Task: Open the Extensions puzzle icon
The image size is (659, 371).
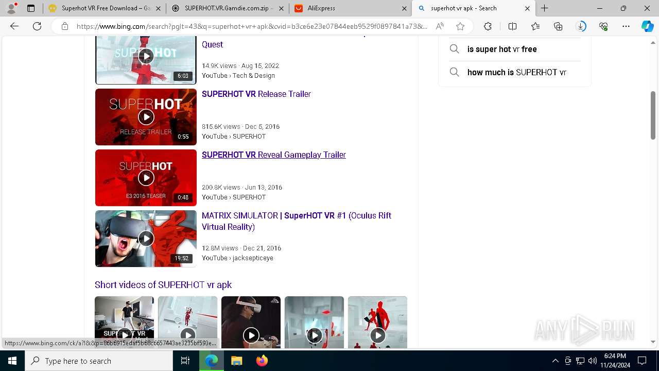Action: (x=488, y=26)
